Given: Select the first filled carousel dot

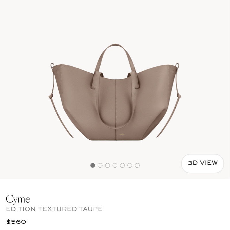Looking at the screenshot, I should coord(93,165).
